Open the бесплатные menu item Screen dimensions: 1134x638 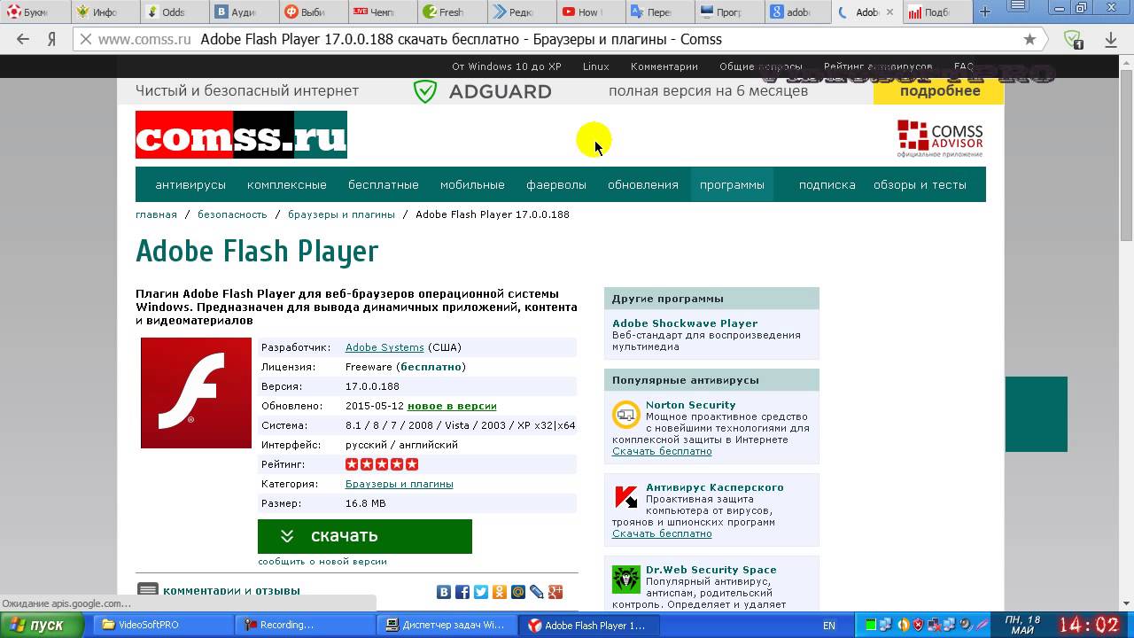click(384, 185)
